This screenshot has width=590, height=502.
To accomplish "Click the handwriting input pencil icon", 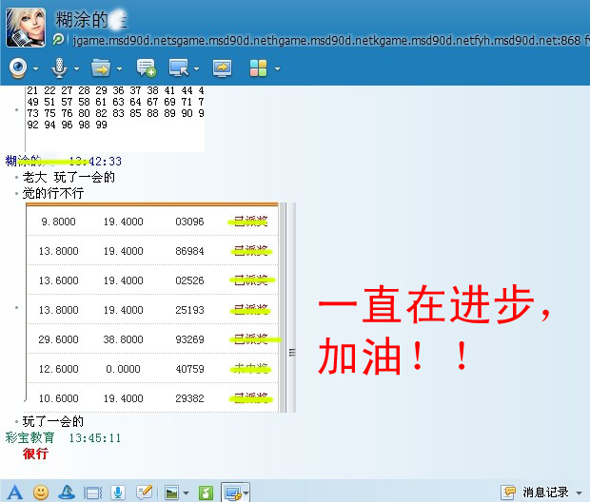I will [x=144, y=492].
